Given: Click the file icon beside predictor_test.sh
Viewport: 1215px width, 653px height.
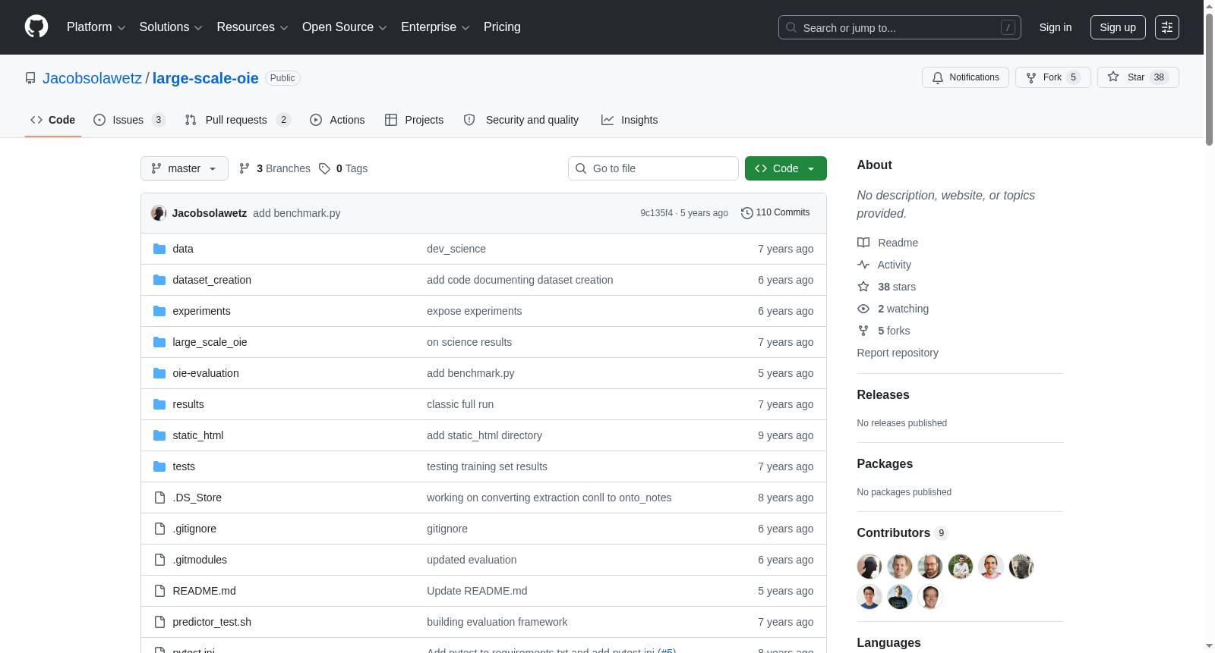Looking at the screenshot, I should [159, 622].
